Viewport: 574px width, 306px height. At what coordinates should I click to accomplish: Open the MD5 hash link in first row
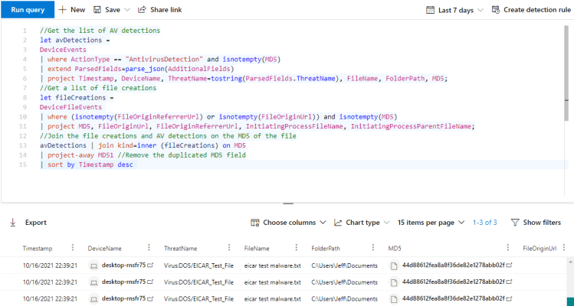[x=454, y=265]
